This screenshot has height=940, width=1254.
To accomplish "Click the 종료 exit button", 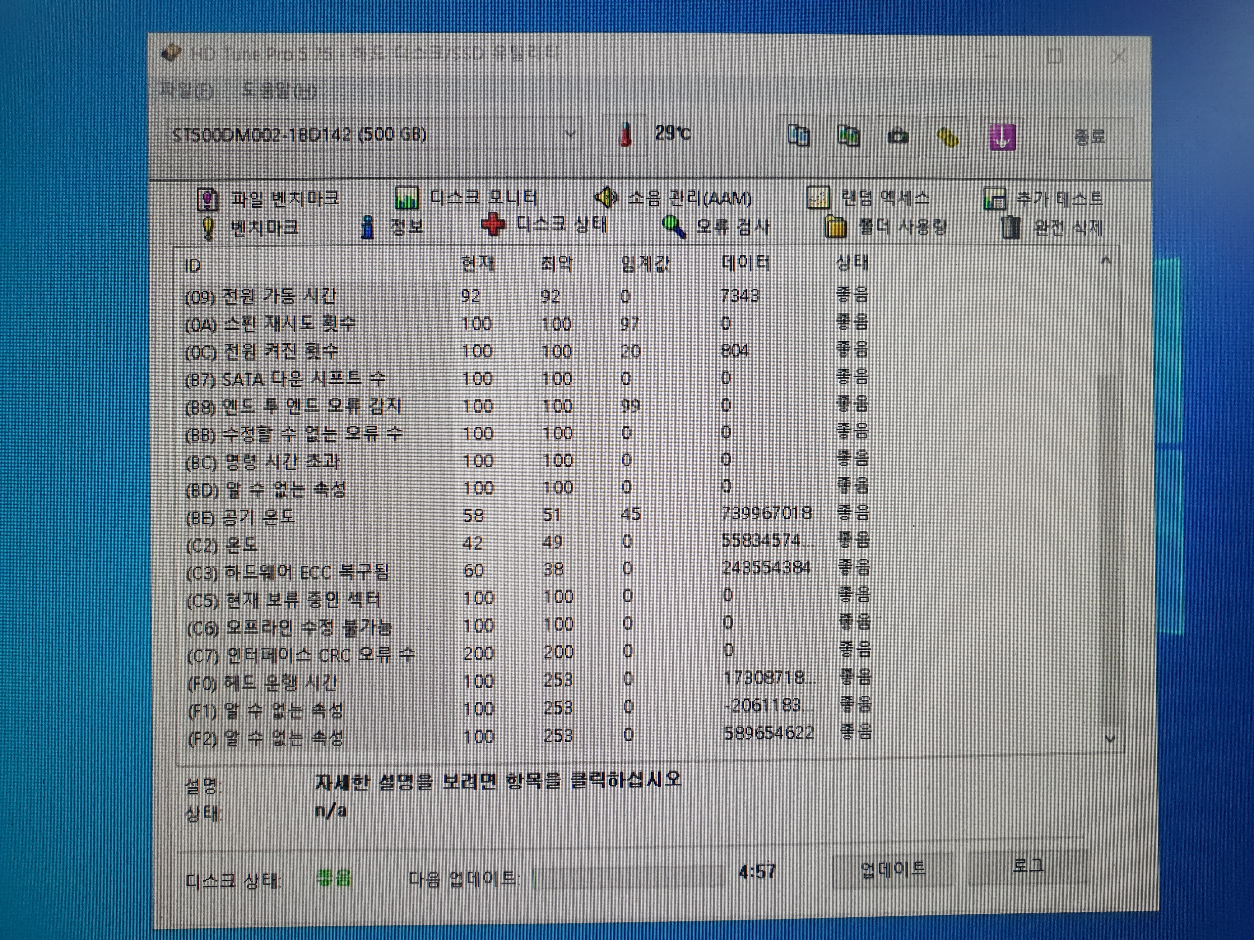I will (x=1090, y=137).
